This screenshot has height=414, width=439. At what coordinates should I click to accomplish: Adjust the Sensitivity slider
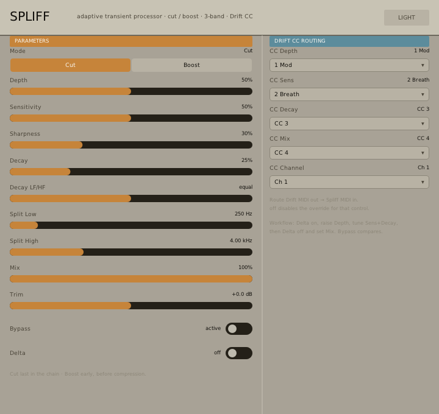click(x=131, y=118)
